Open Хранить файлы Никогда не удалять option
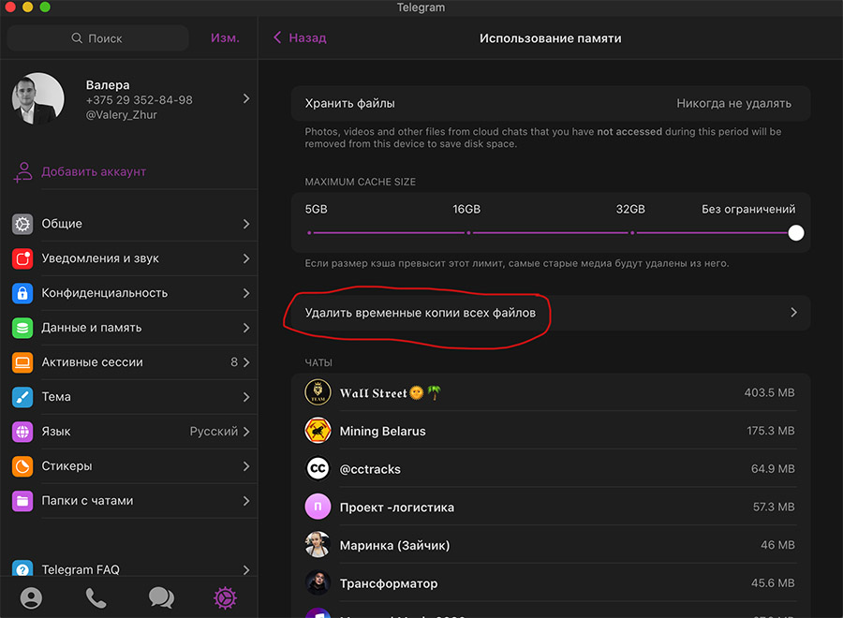 pos(551,103)
